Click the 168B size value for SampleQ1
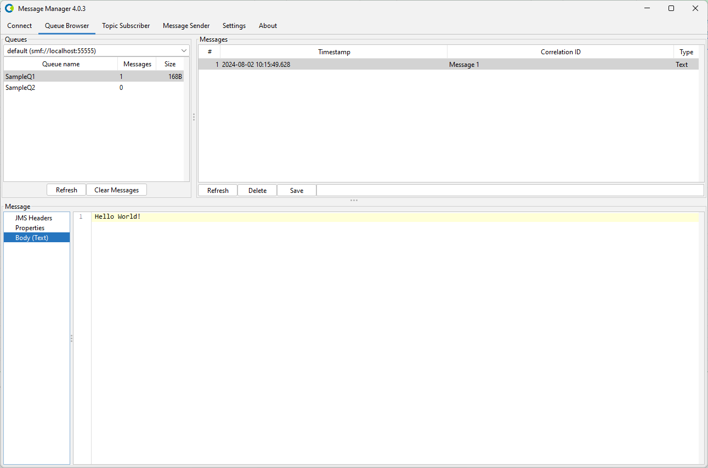 (175, 77)
